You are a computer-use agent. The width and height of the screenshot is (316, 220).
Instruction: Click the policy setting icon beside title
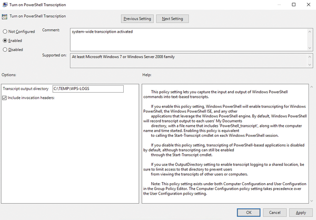(4, 17)
